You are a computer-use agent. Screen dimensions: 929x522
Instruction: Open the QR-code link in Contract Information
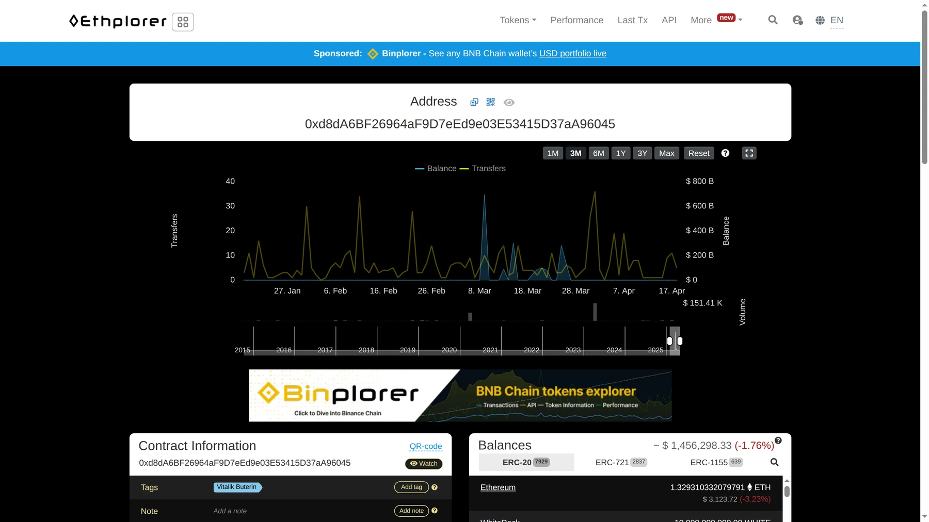[426, 446]
